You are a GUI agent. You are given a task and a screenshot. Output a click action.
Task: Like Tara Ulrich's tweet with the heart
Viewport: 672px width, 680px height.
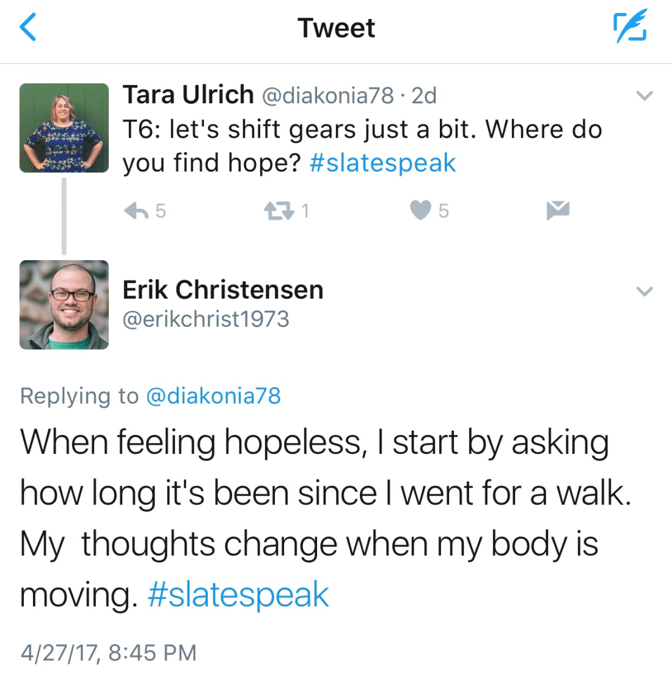point(420,210)
